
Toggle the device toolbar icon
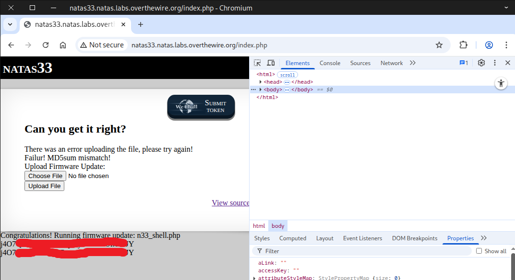(x=271, y=63)
